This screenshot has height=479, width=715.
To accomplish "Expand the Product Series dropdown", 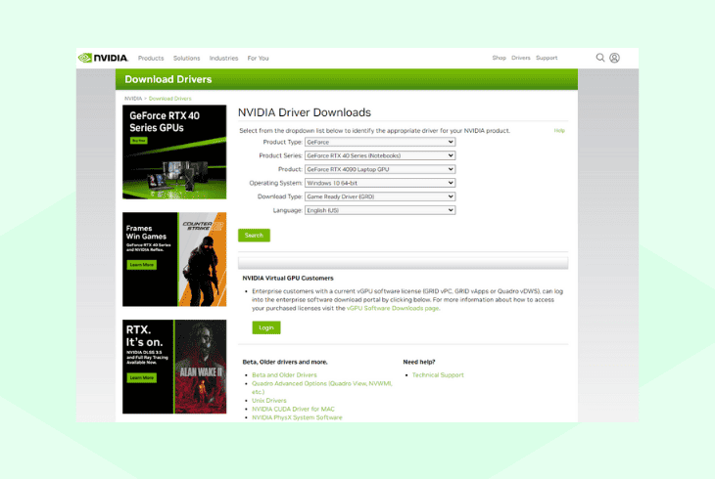I will click(380, 155).
